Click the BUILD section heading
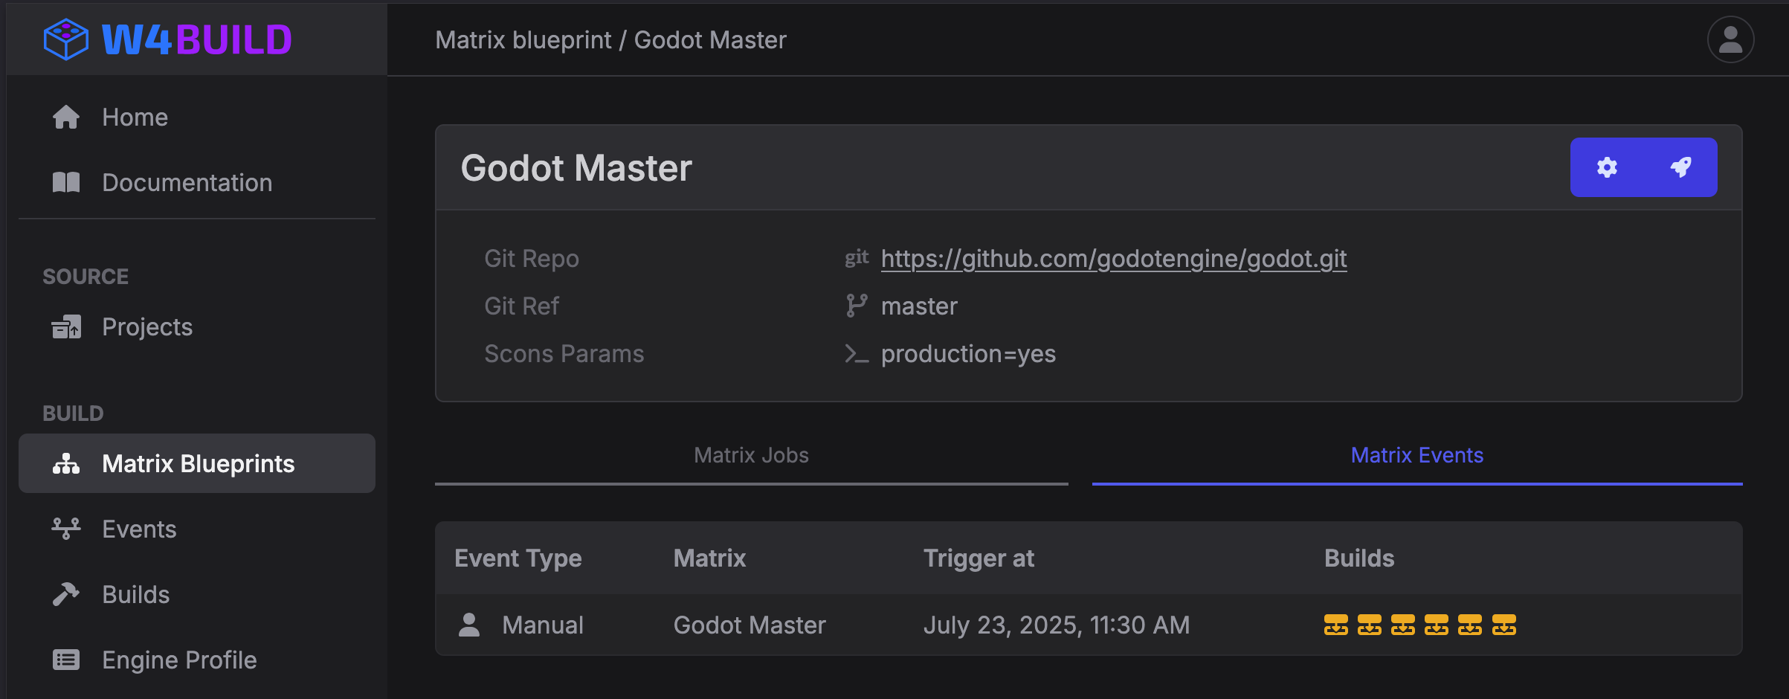The width and height of the screenshot is (1789, 699). (73, 413)
